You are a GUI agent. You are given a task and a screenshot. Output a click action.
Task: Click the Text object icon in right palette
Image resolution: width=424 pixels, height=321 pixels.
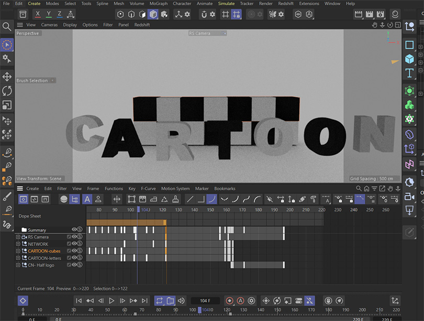409,73
